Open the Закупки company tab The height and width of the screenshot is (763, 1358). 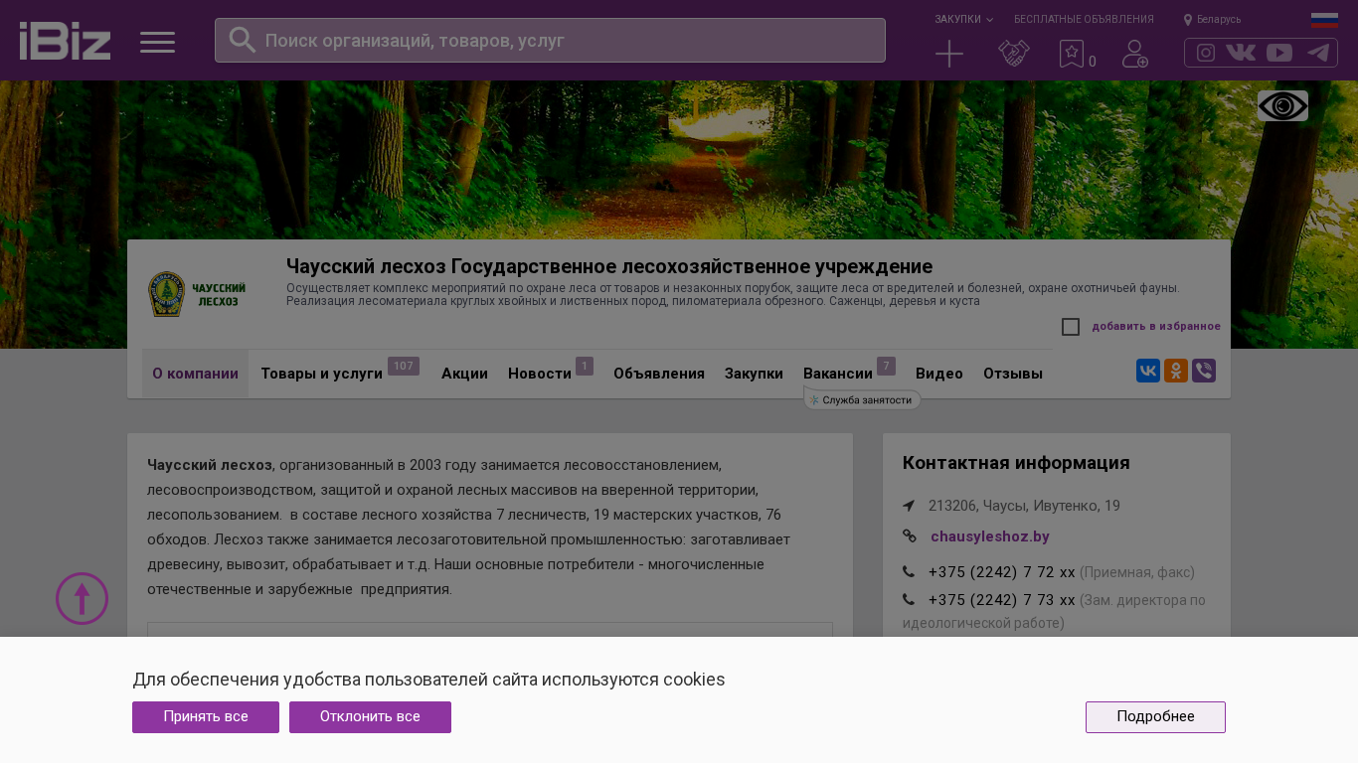(754, 374)
